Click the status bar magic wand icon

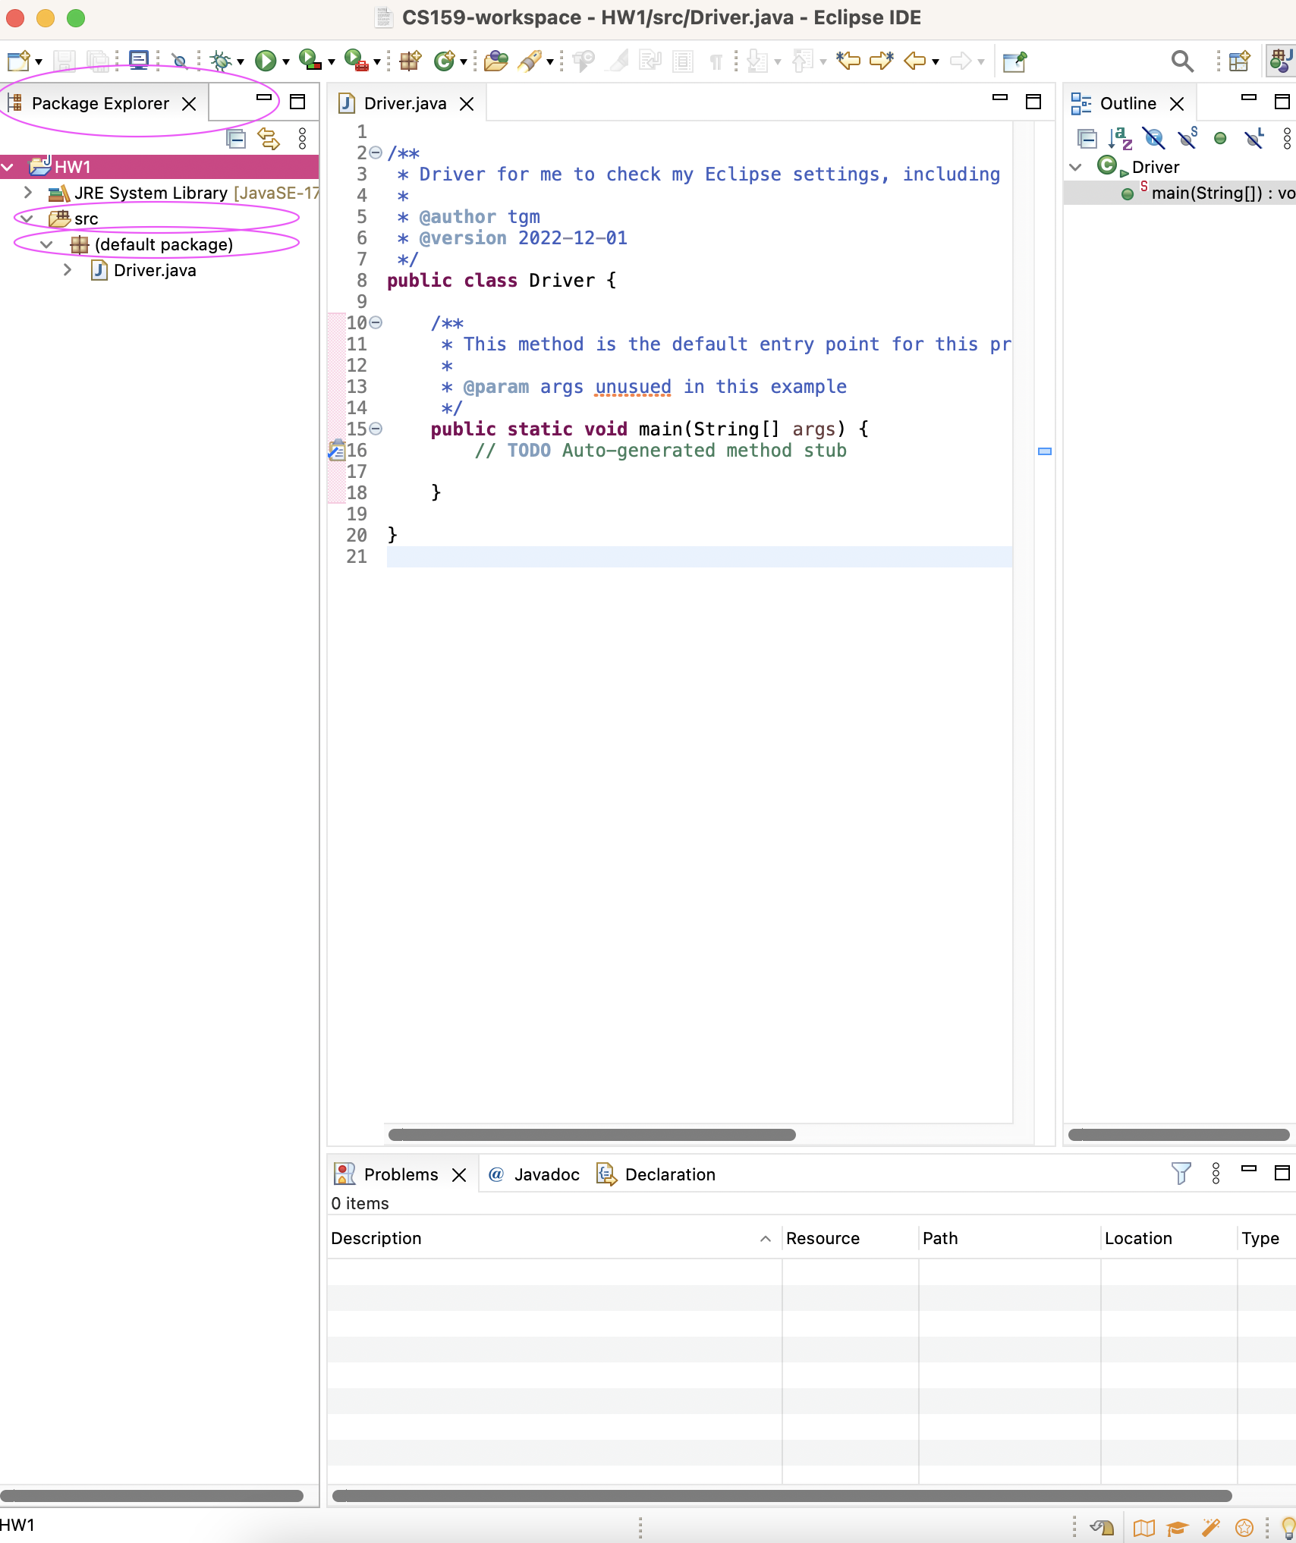[x=1210, y=1527]
